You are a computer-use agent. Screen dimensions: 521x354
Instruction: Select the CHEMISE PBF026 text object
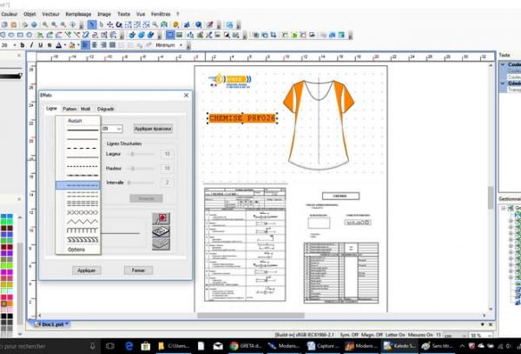(x=242, y=118)
